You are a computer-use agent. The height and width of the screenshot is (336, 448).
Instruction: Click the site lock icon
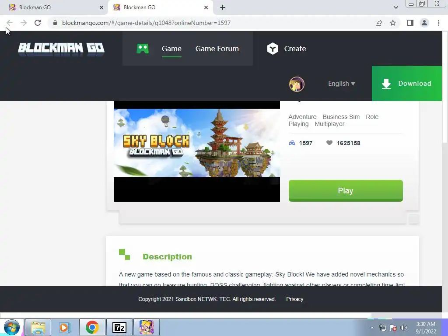tap(55, 23)
